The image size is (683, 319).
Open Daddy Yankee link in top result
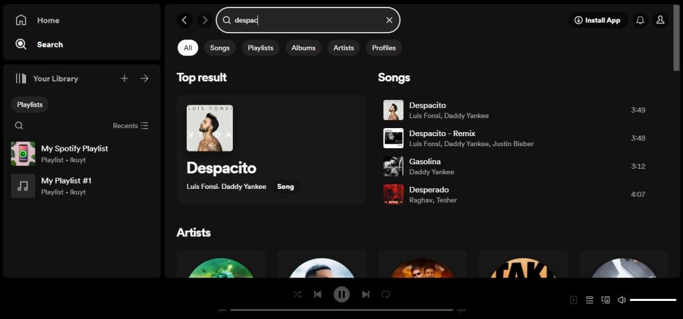click(243, 186)
